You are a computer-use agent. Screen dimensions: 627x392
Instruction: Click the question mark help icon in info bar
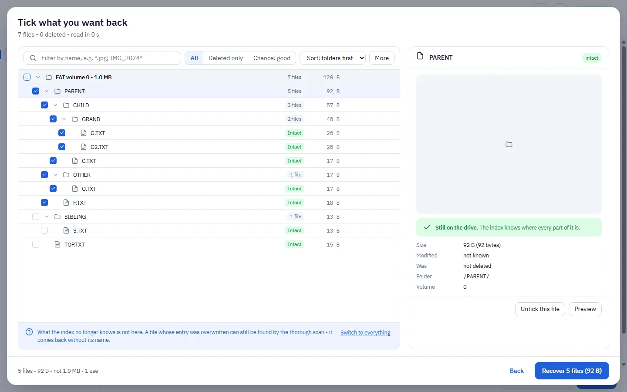(29, 332)
